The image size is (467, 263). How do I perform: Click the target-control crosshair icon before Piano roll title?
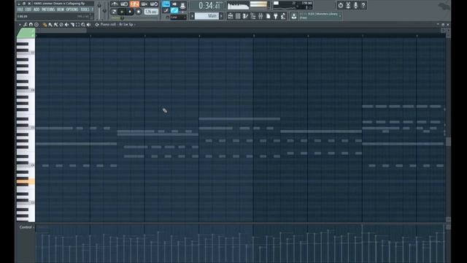point(97,24)
